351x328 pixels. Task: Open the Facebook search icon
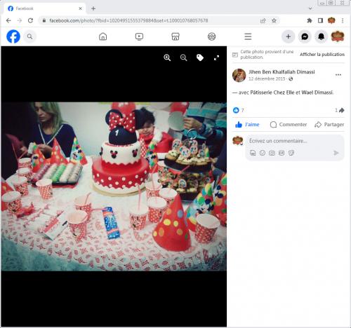click(x=29, y=36)
